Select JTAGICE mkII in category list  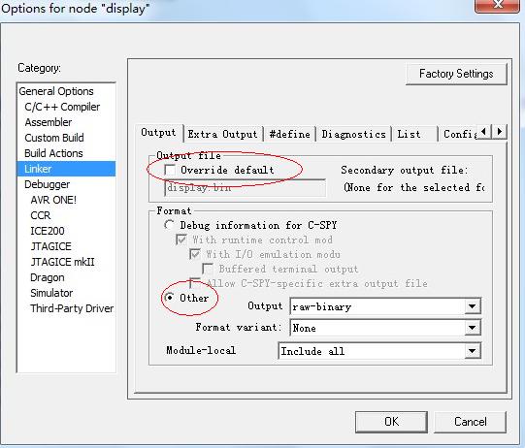(62, 262)
